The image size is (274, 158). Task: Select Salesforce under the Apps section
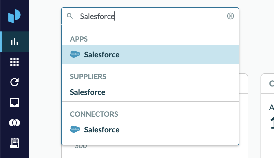pos(102,55)
